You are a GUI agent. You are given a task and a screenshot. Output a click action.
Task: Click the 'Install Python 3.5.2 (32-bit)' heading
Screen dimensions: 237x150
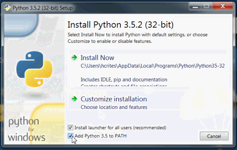120,25
